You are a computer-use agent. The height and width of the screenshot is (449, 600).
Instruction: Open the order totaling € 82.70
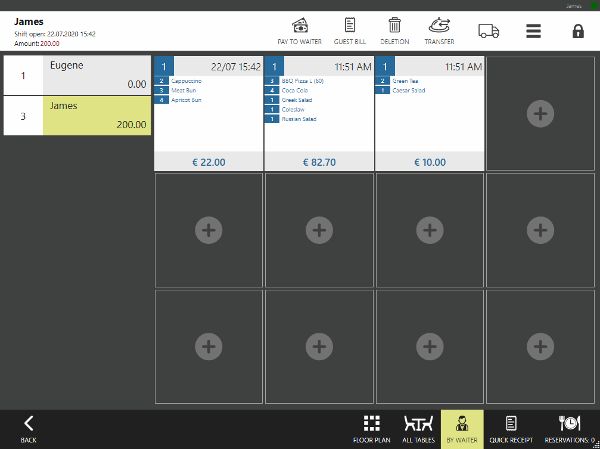(319, 162)
